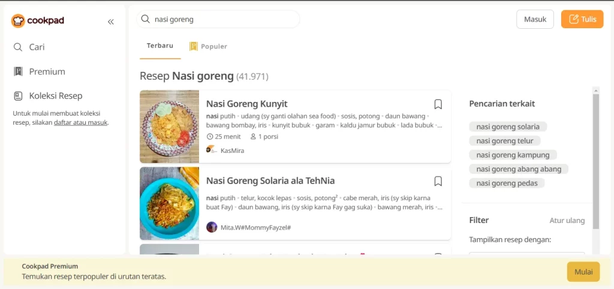Screen dimensions: 614x289
Task: Select related search 'nasi goreng solaria'
Action: [x=508, y=127]
